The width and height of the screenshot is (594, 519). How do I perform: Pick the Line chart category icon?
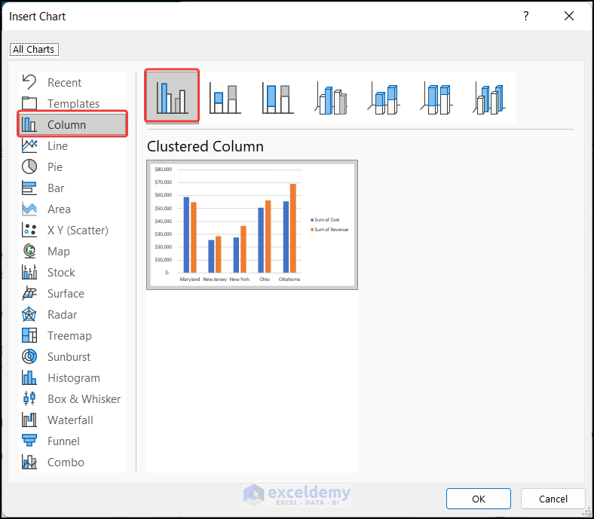point(29,145)
